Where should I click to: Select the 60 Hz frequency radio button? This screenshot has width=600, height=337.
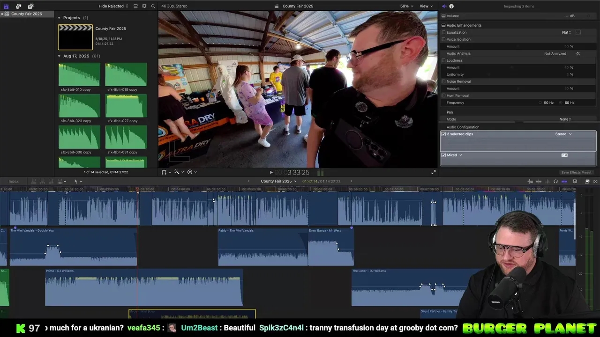[x=561, y=103]
